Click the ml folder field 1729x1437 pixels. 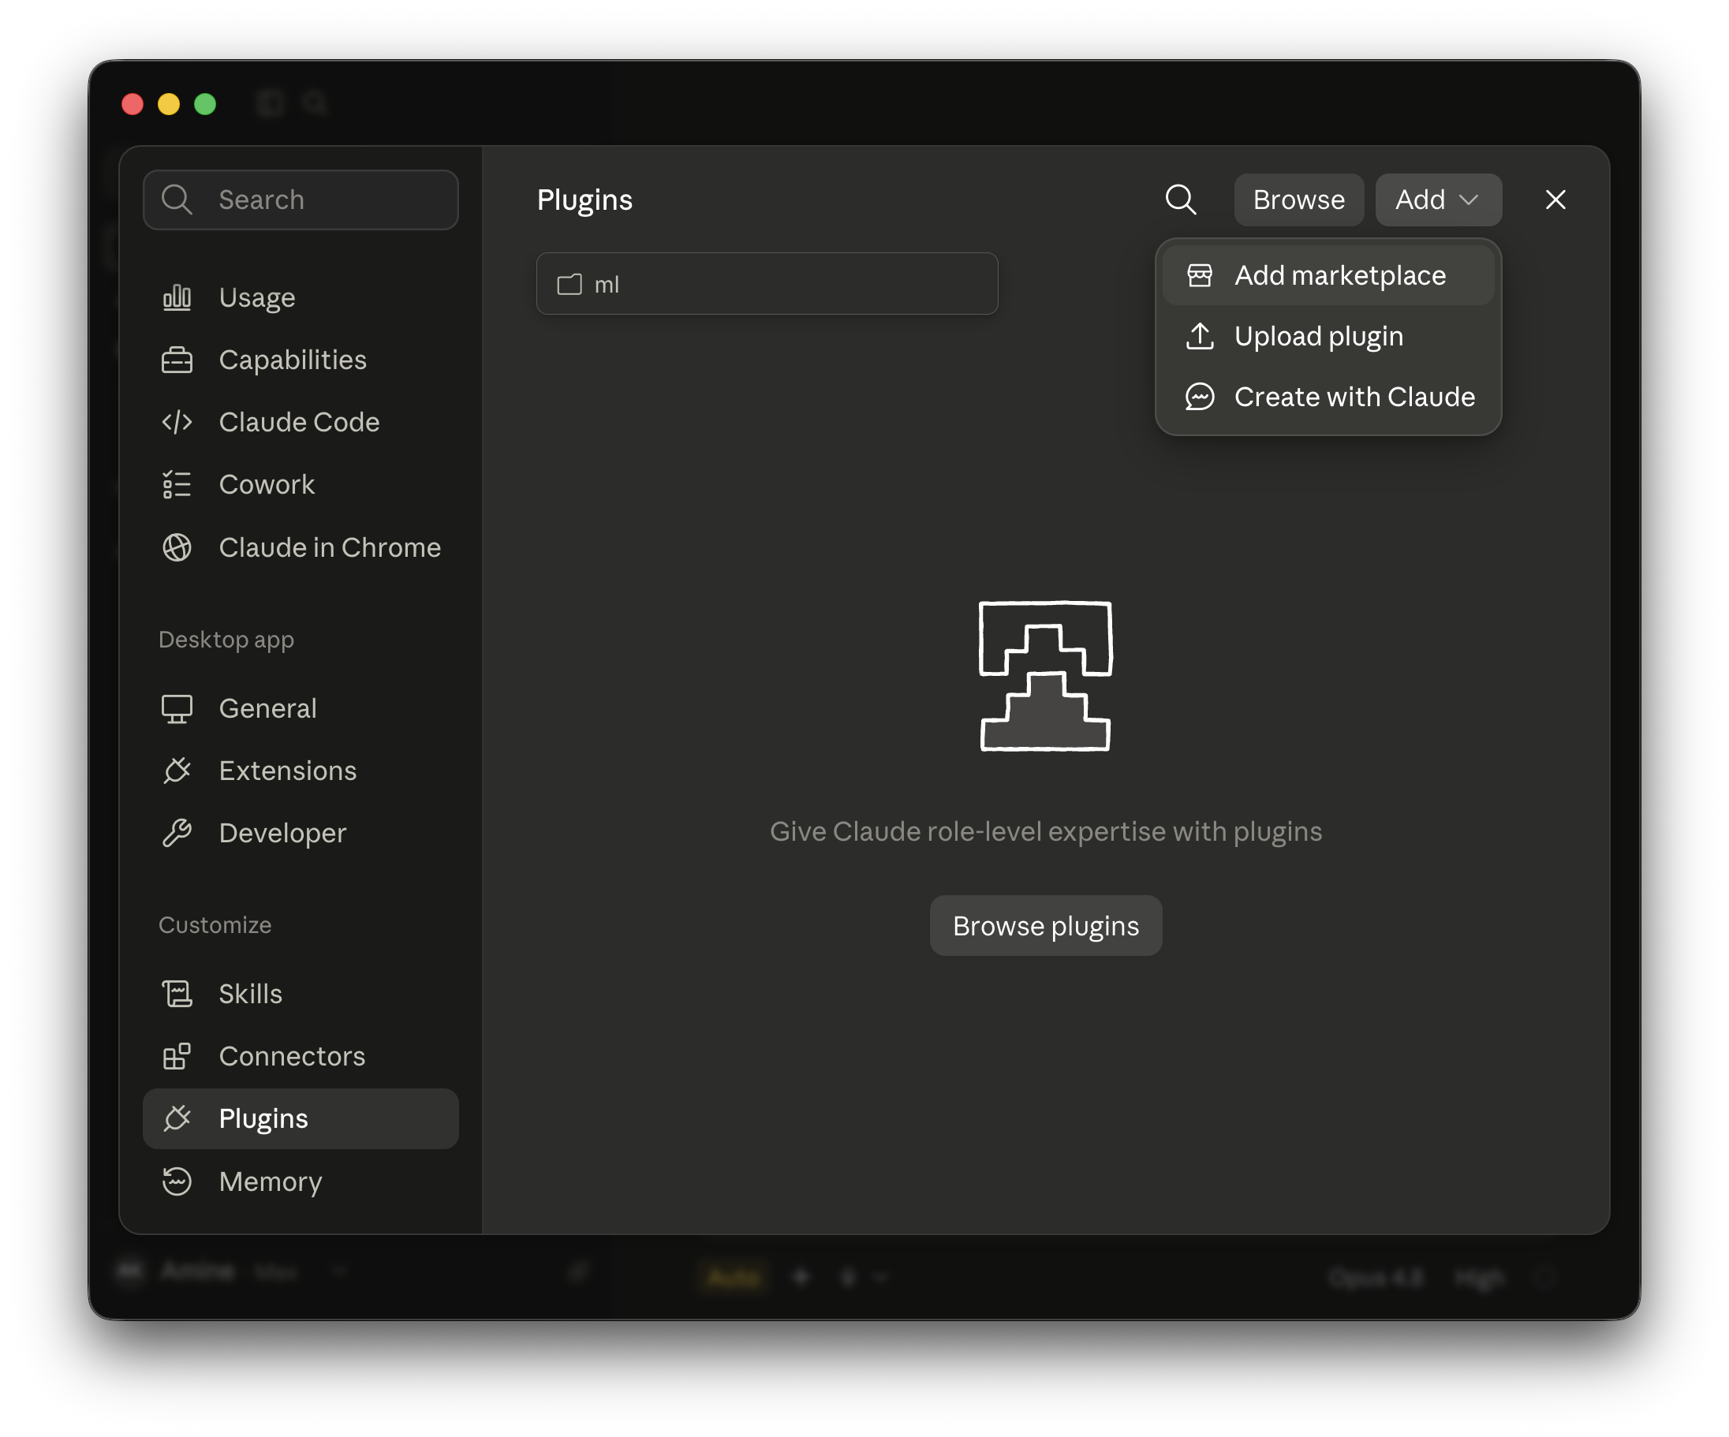[x=767, y=284]
